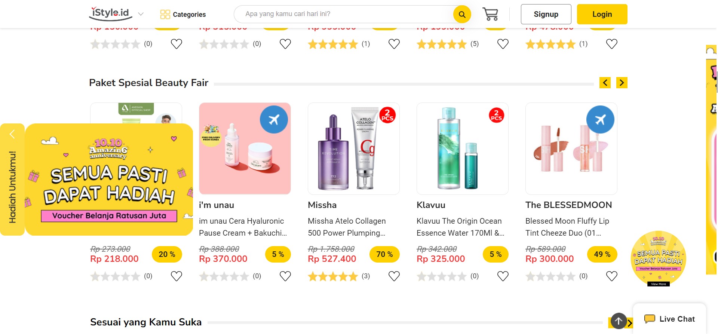The height and width of the screenshot is (334, 718).
Task: Open the Categories menu
Action: 183,14
